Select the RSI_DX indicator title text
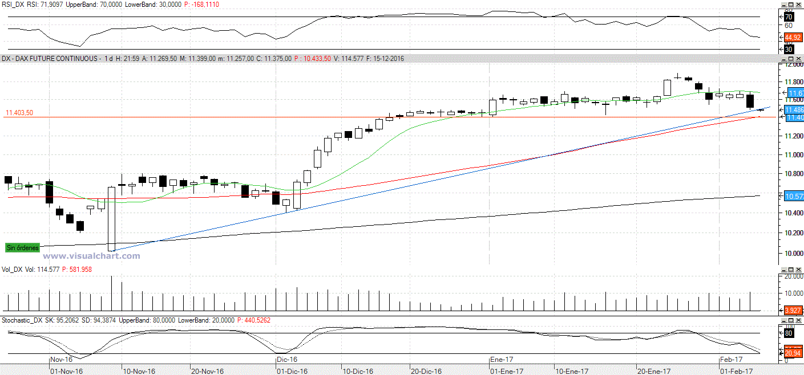The width and height of the screenshot is (804, 375). pos(14,5)
